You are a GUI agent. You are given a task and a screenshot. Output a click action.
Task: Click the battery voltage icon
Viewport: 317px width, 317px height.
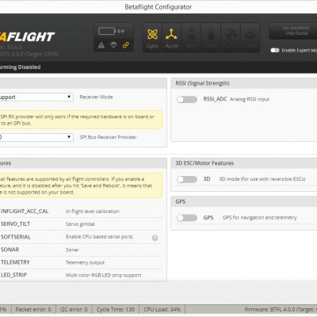coord(107,31)
